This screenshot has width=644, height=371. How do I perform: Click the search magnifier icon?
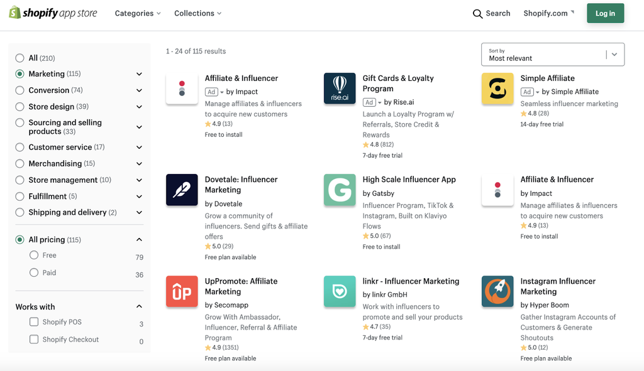(x=477, y=14)
